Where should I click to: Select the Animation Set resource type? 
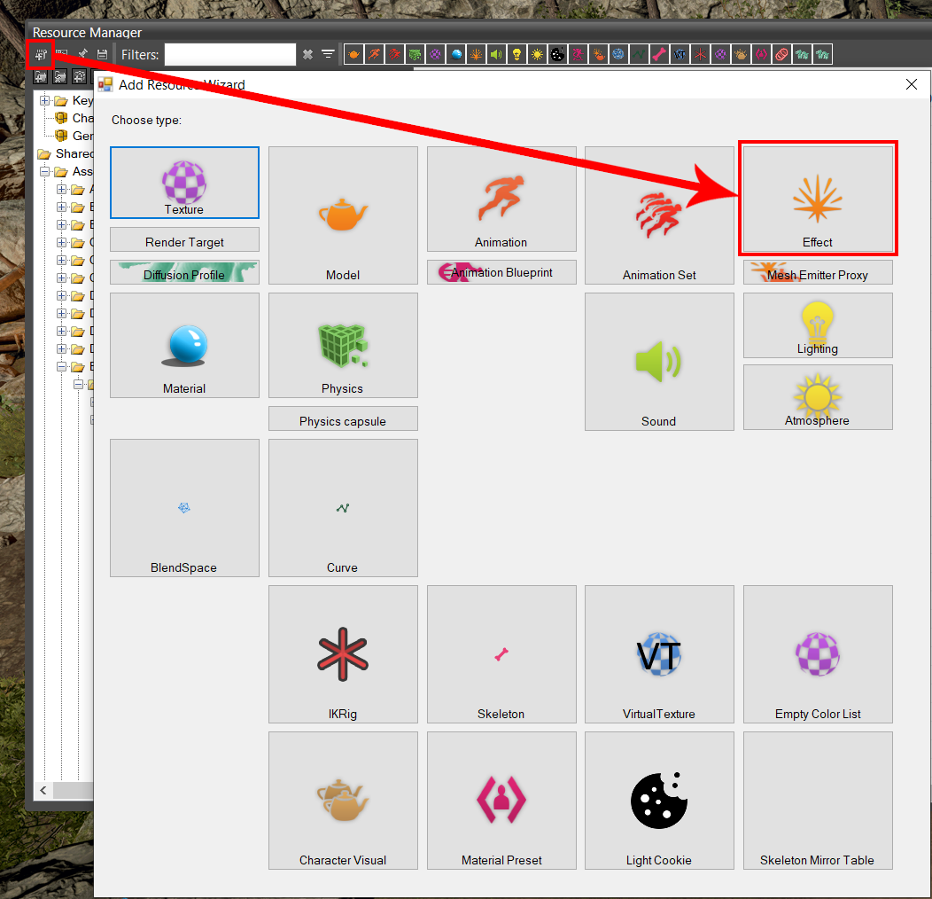click(x=659, y=215)
